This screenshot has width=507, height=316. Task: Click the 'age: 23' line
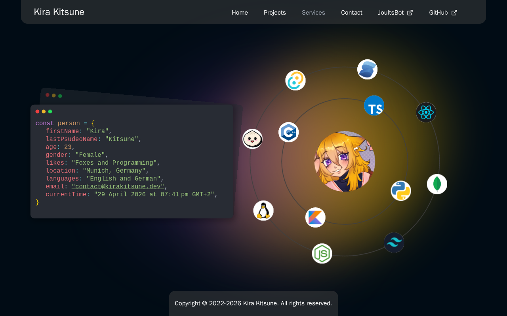click(60, 147)
